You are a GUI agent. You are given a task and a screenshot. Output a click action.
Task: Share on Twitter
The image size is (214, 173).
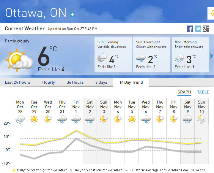pos(198,28)
